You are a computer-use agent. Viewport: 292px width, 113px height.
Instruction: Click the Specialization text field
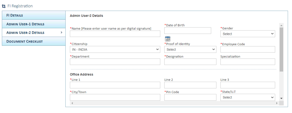[248, 62]
